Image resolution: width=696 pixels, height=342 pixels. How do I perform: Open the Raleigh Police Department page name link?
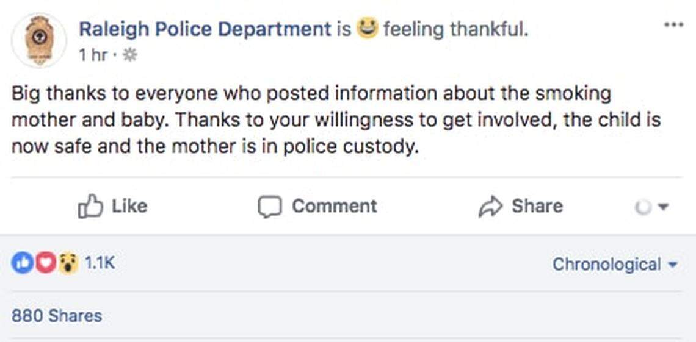[205, 29]
